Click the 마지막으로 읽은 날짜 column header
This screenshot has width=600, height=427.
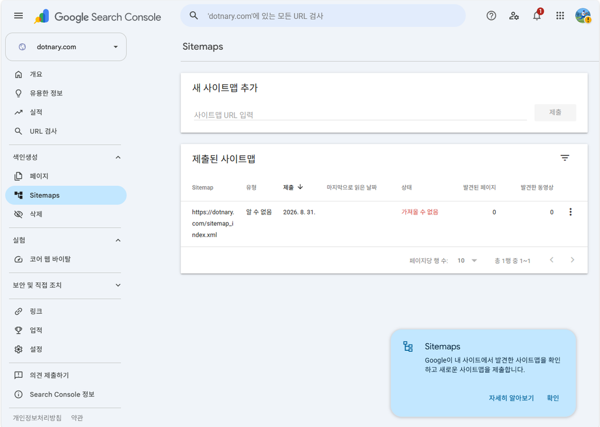(352, 187)
